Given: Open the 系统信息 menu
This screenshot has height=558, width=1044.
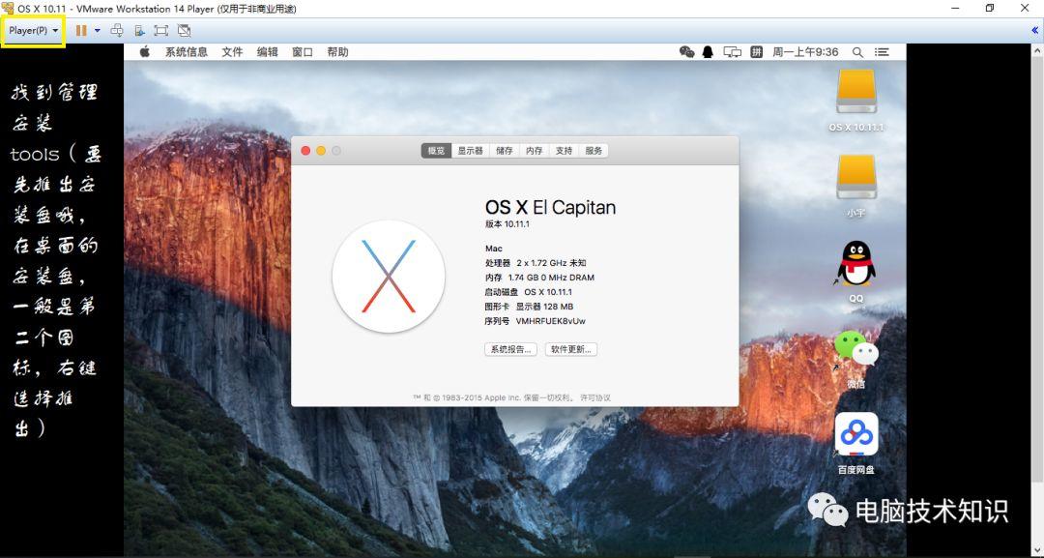Looking at the screenshot, I should [187, 52].
